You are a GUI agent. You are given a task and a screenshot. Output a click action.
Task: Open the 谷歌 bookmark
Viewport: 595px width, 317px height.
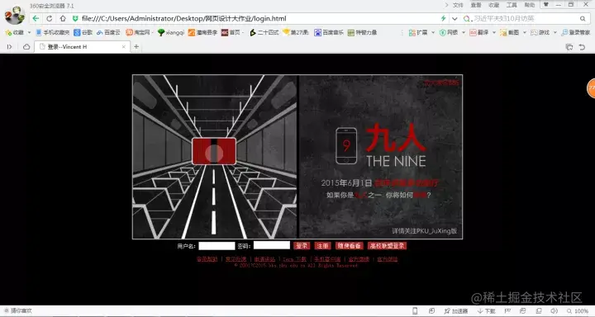pyautogui.click(x=83, y=33)
